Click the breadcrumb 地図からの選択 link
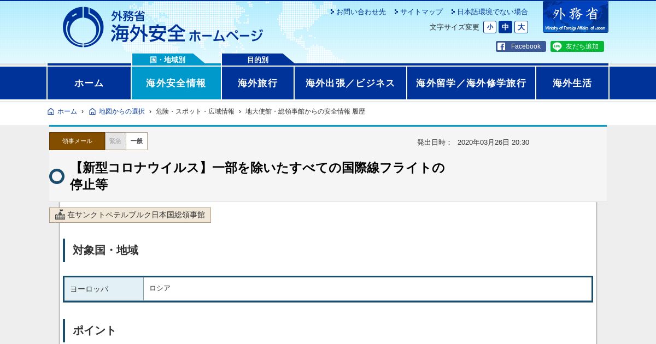The image size is (656, 344). [122, 111]
